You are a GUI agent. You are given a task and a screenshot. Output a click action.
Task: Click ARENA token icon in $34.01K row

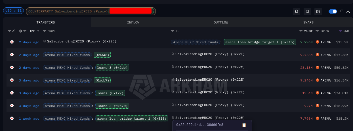(318, 93)
